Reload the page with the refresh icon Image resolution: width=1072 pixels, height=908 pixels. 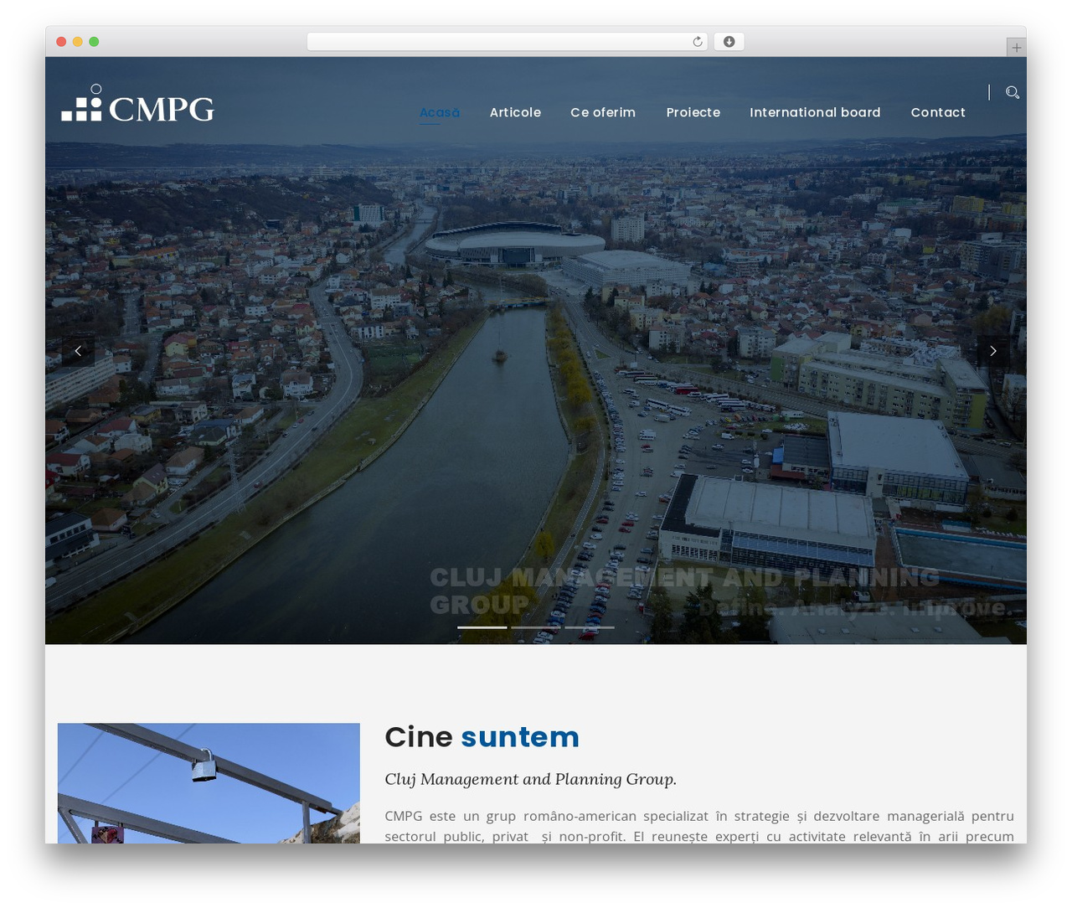click(697, 42)
